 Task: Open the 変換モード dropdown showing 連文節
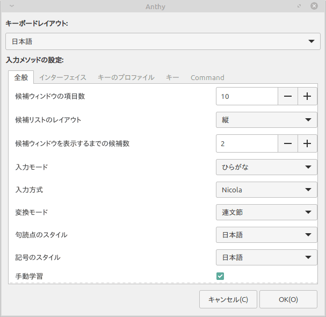266,212
